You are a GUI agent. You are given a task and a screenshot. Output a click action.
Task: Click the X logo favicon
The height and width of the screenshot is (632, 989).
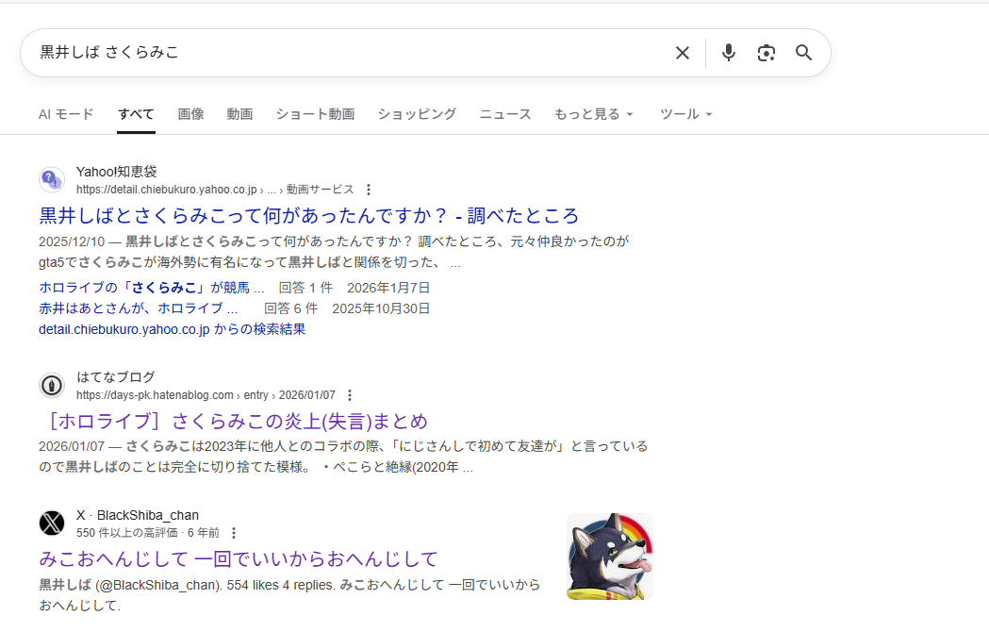[52, 524]
